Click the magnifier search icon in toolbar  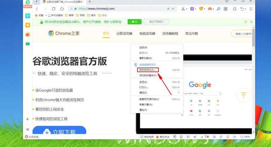click(x=218, y=8)
